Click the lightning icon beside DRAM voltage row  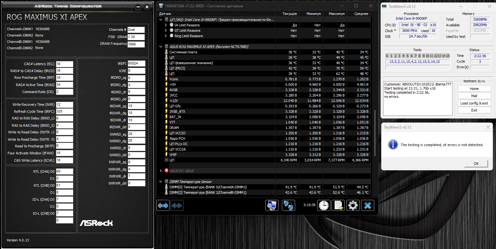(166, 128)
